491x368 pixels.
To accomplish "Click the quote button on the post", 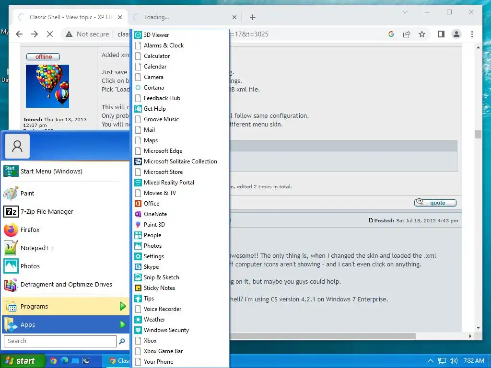I will pyautogui.click(x=435, y=203).
